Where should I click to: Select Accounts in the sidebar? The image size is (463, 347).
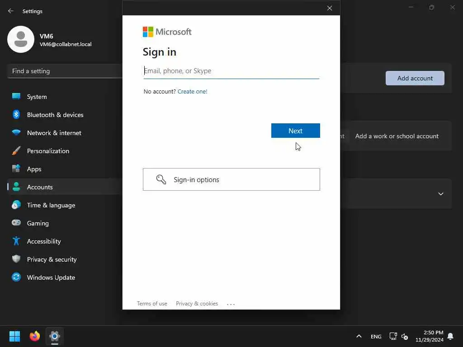[x=64, y=187]
